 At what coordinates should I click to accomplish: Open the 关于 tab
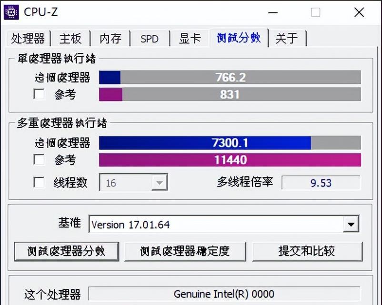287,39
